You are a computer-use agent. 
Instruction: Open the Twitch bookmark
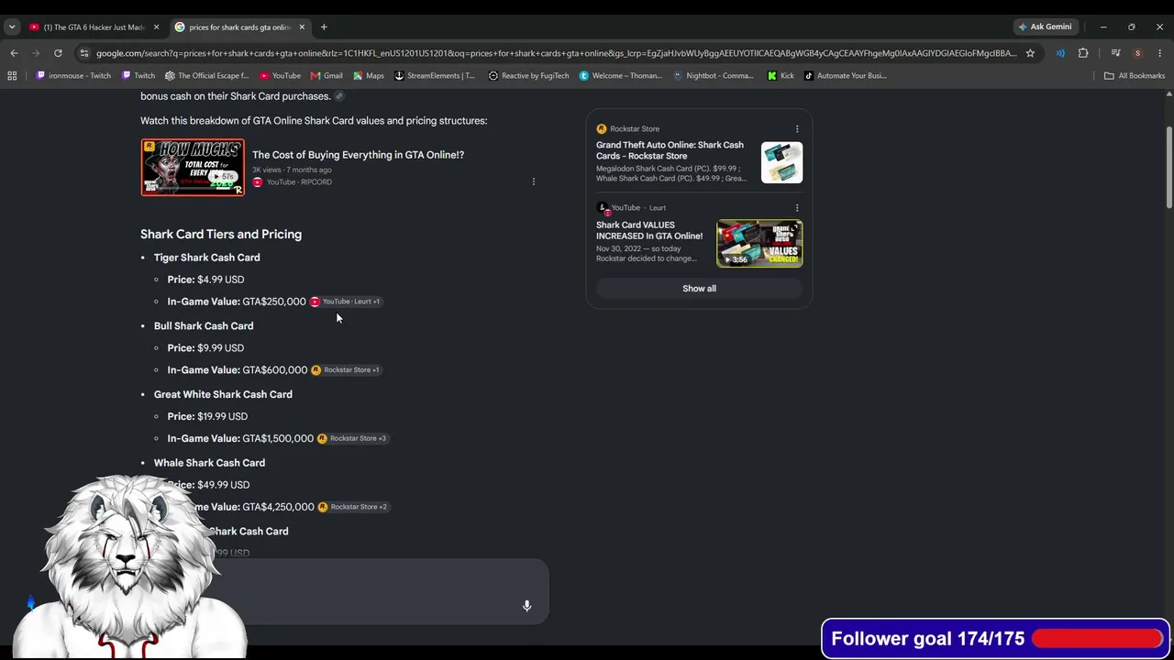[x=138, y=75]
